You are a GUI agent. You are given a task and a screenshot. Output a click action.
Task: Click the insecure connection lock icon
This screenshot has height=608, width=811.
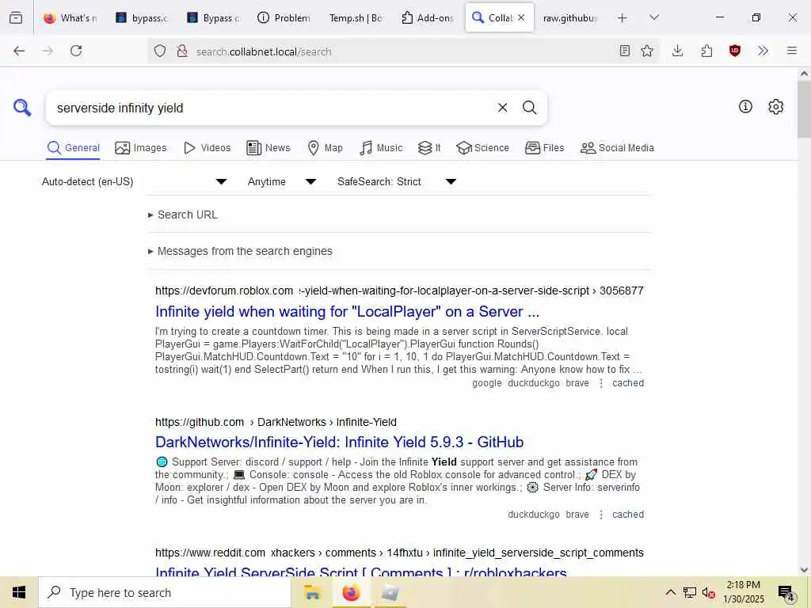(181, 51)
